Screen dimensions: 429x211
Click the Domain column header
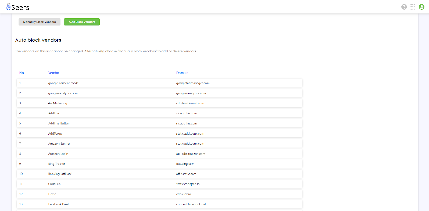tap(182, 73)
